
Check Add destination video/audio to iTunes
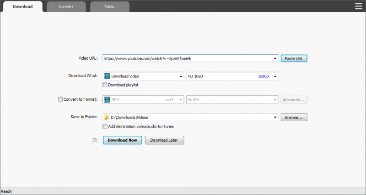pyautogui.click(x=105, y=126)
